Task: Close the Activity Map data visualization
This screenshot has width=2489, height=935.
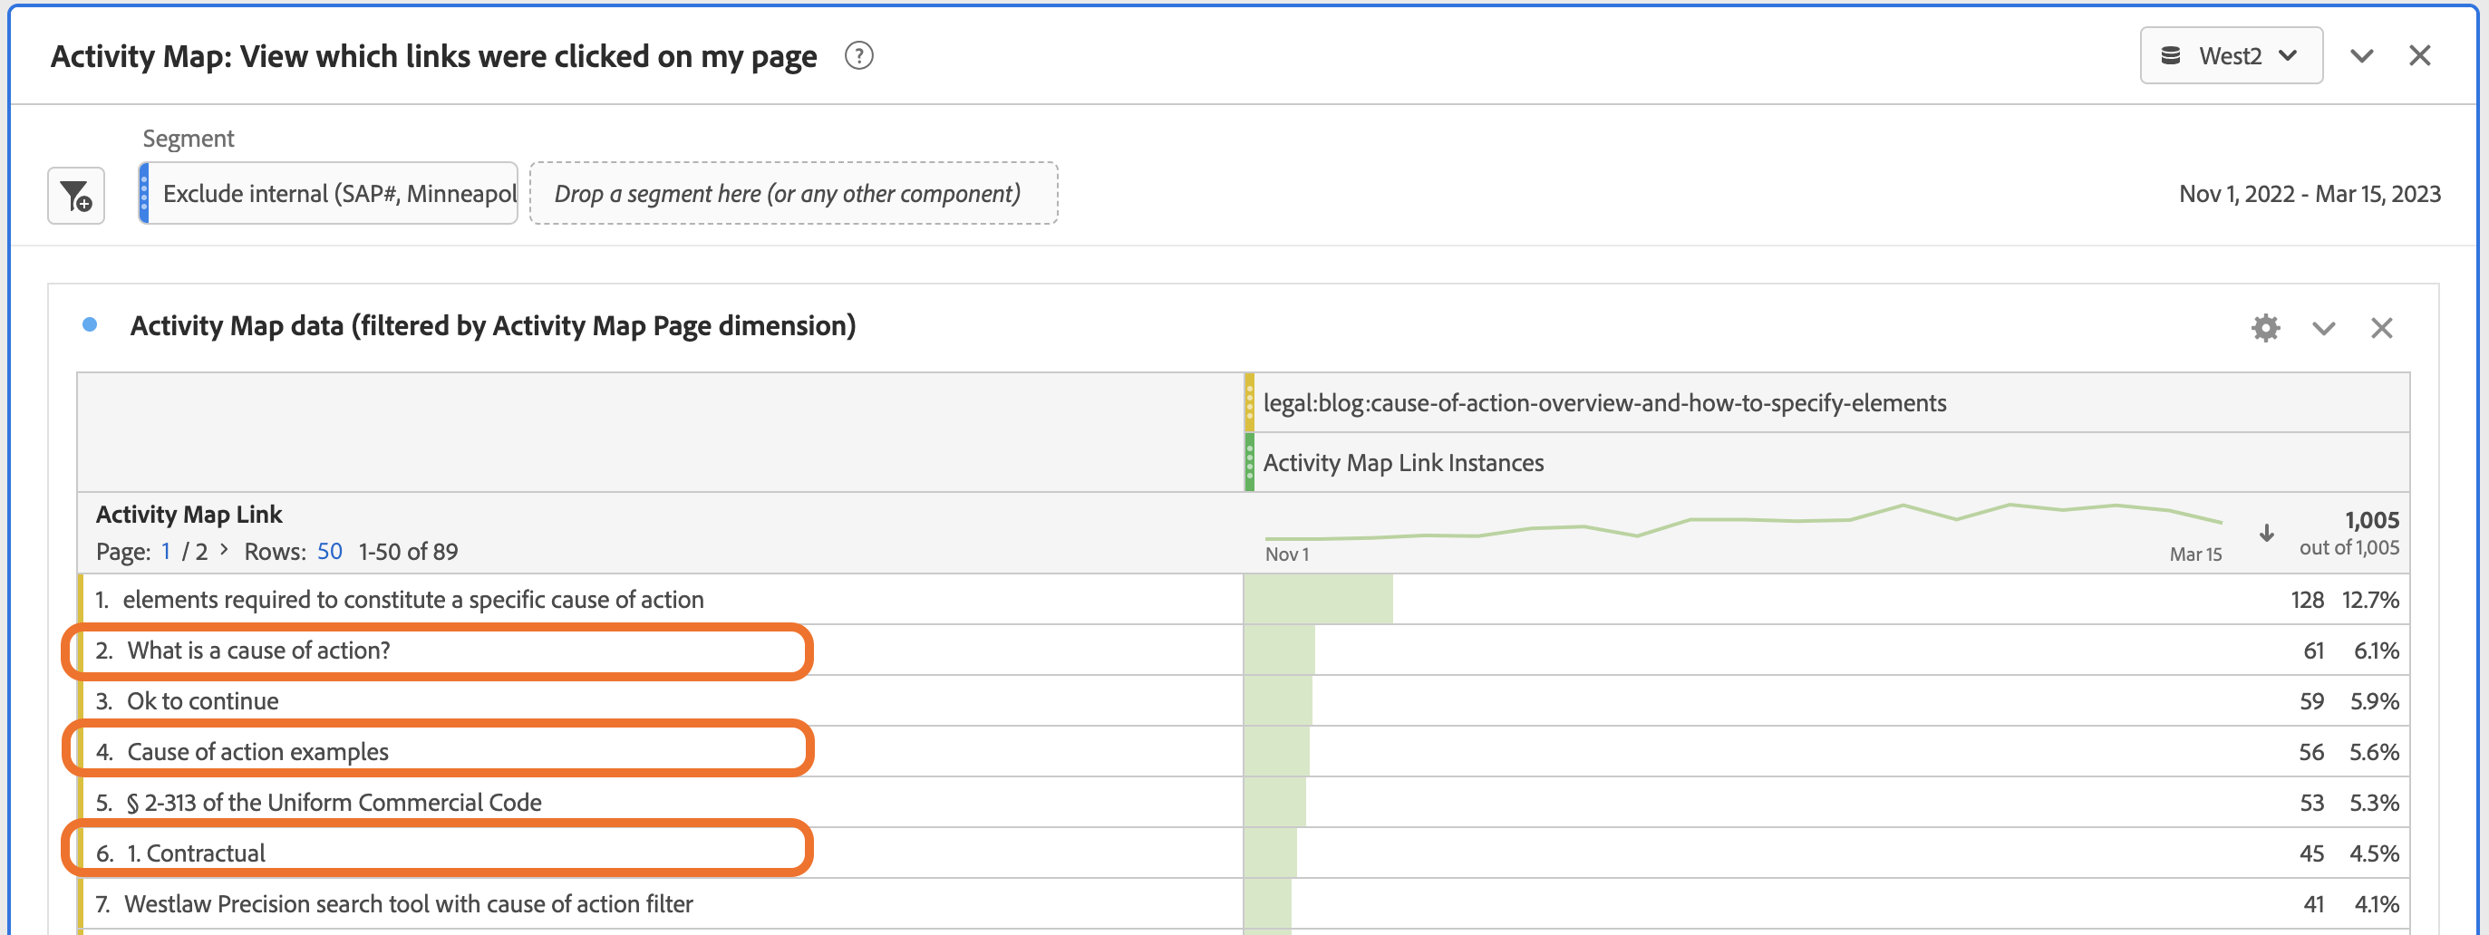Action: (x=2381, y=328)
